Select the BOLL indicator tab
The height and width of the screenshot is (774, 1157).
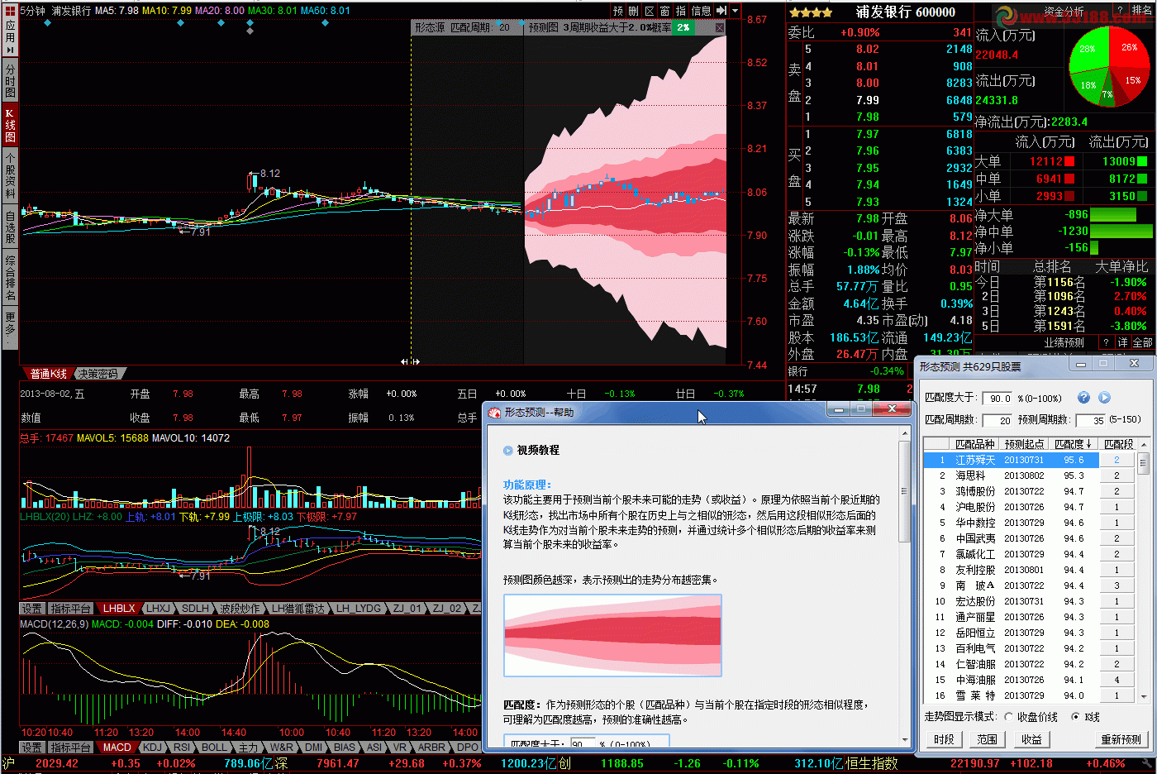214,747
